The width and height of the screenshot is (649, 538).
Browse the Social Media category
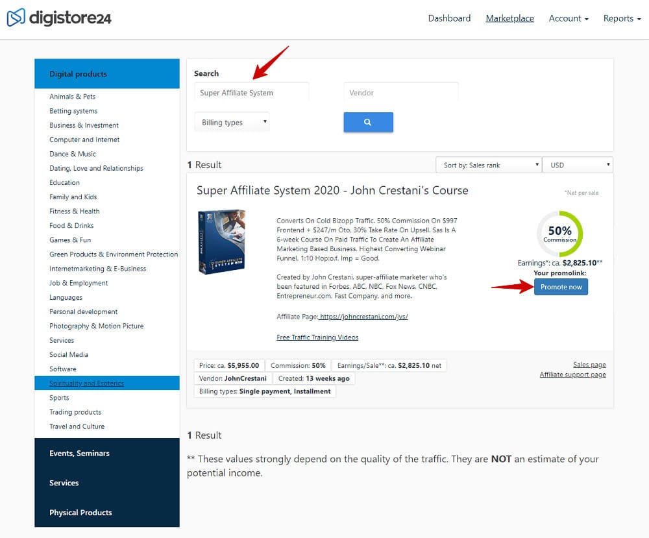coord(69,355)
